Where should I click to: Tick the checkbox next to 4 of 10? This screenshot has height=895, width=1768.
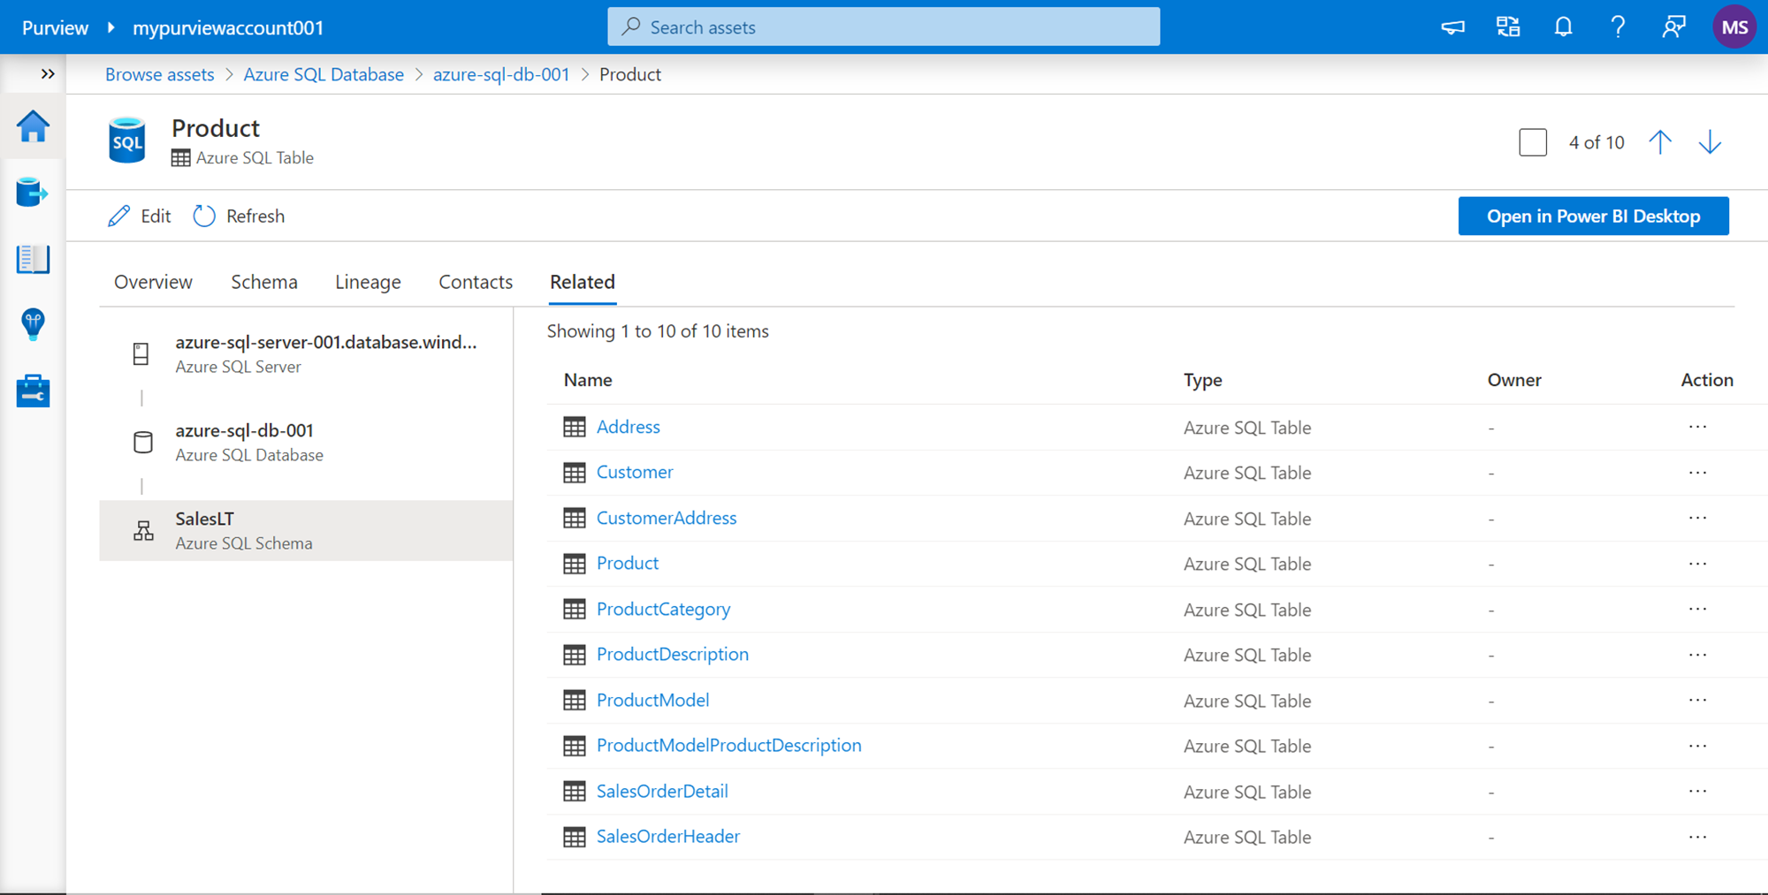pos(1533,142)
